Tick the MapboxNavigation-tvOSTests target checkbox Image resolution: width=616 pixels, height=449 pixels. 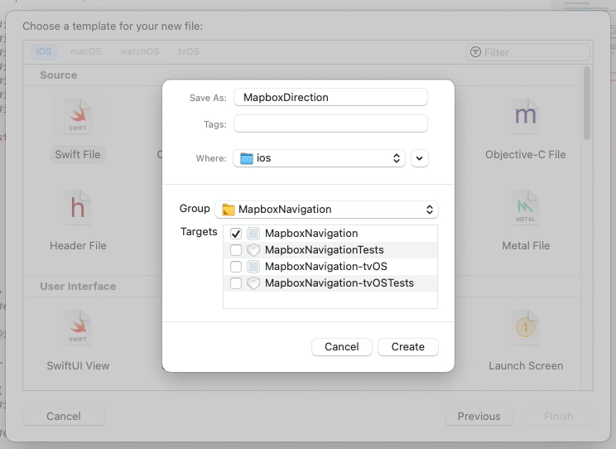pyautogui.click(x=236, y=283)
